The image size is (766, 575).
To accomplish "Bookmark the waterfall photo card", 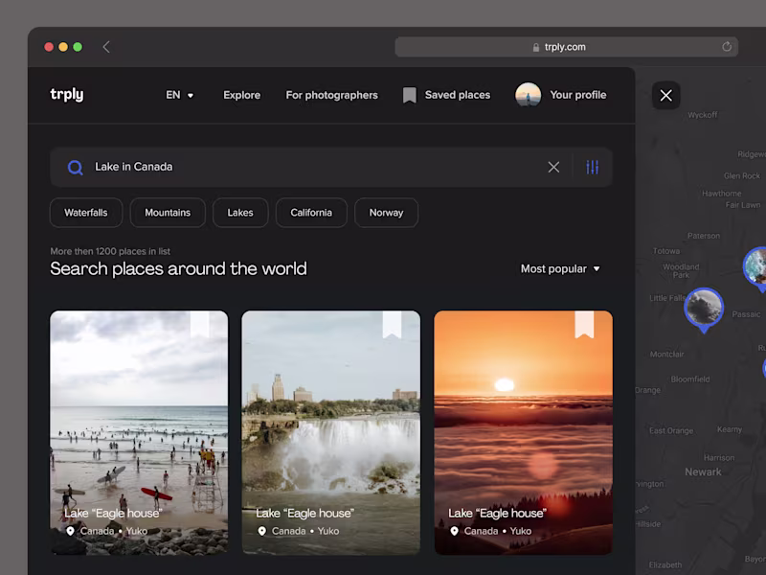I will click(392, 325).
